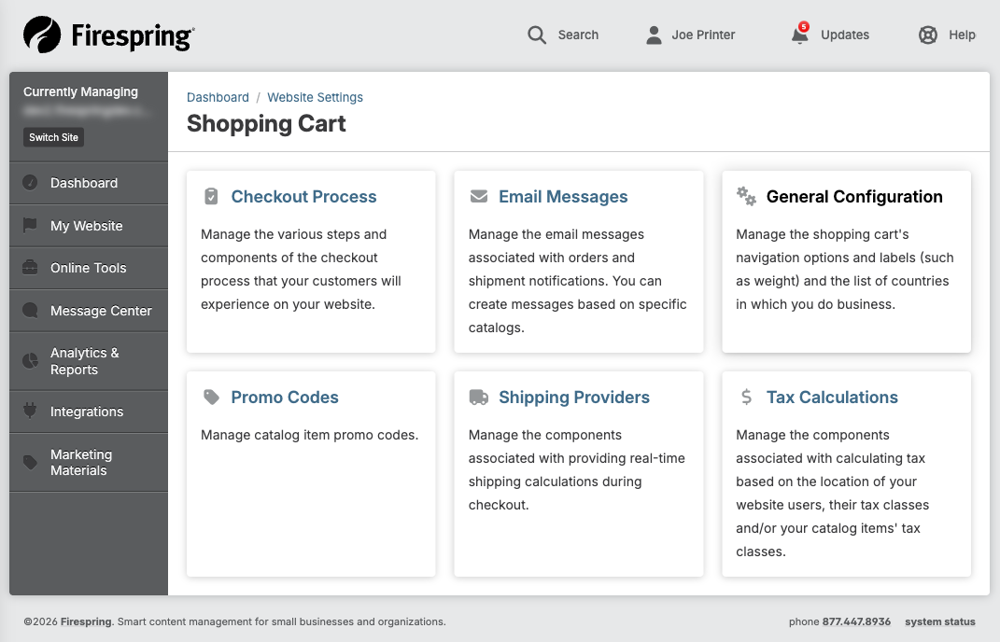
Task: Open Analytics & Reports sidebar item
Action: pyautogui.click(x=89, y=361)
